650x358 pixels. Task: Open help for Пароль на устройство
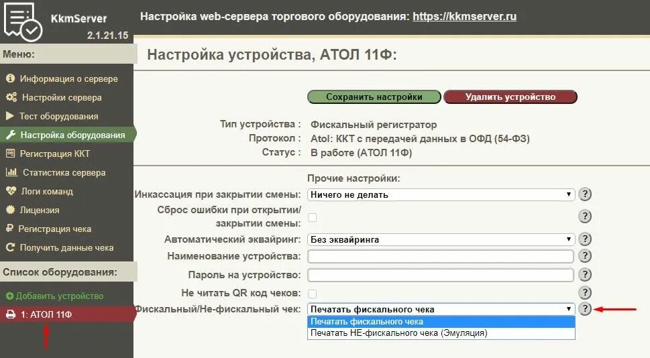coord(584,275)
